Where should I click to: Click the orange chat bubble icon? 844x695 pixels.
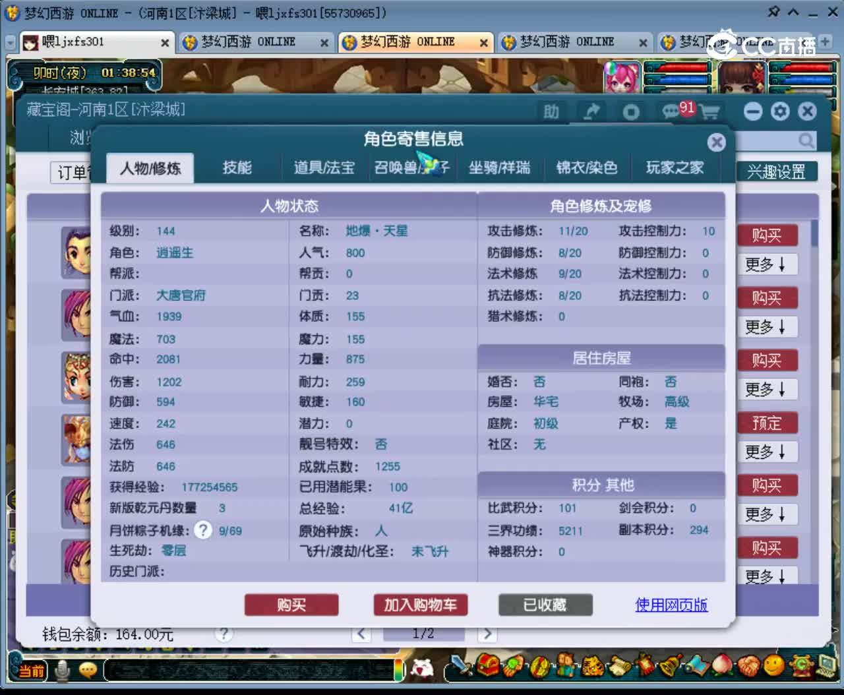point(88,671)
